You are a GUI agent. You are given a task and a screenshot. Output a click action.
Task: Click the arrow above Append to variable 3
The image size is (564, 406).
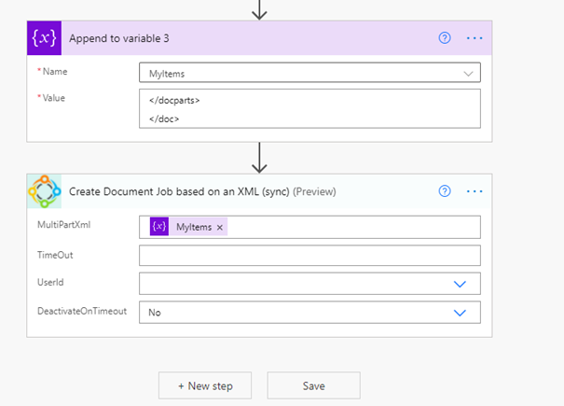(260, 9)
